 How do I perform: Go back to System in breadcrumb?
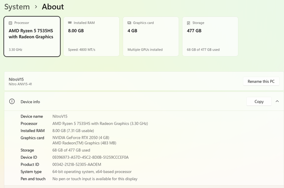(x=17, y=7)
